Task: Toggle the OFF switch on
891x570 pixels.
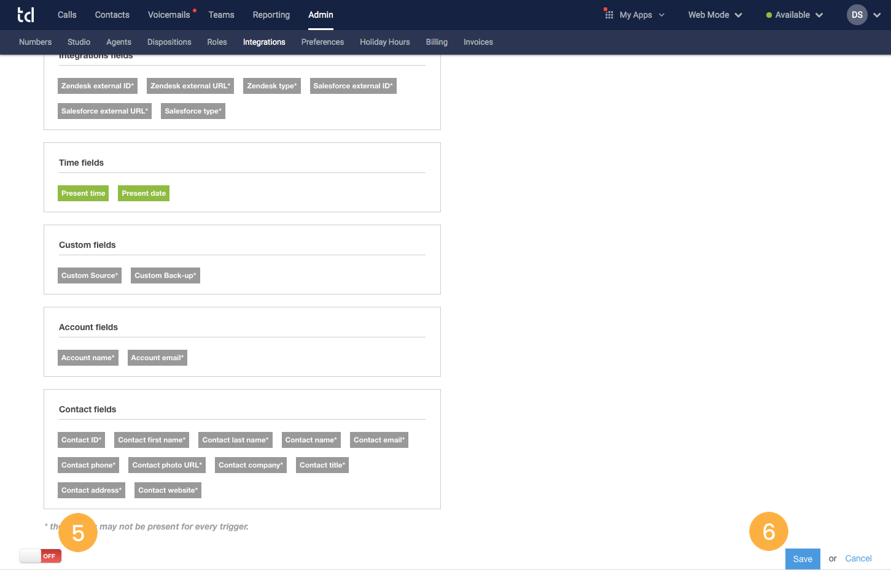Action: (x=41, y=556)
